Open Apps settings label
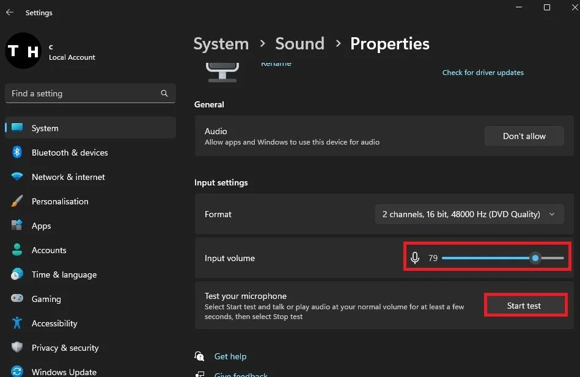 tap(41, 226)
